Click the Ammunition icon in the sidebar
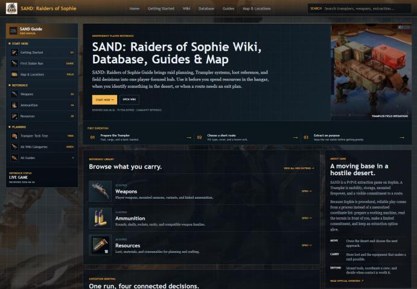417x289 pixels. [x=14, y=105]
